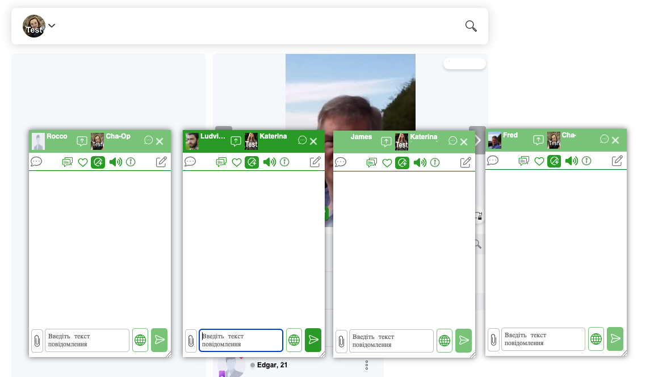Click the share-message icon in Rocco chat header

point(82,141)
